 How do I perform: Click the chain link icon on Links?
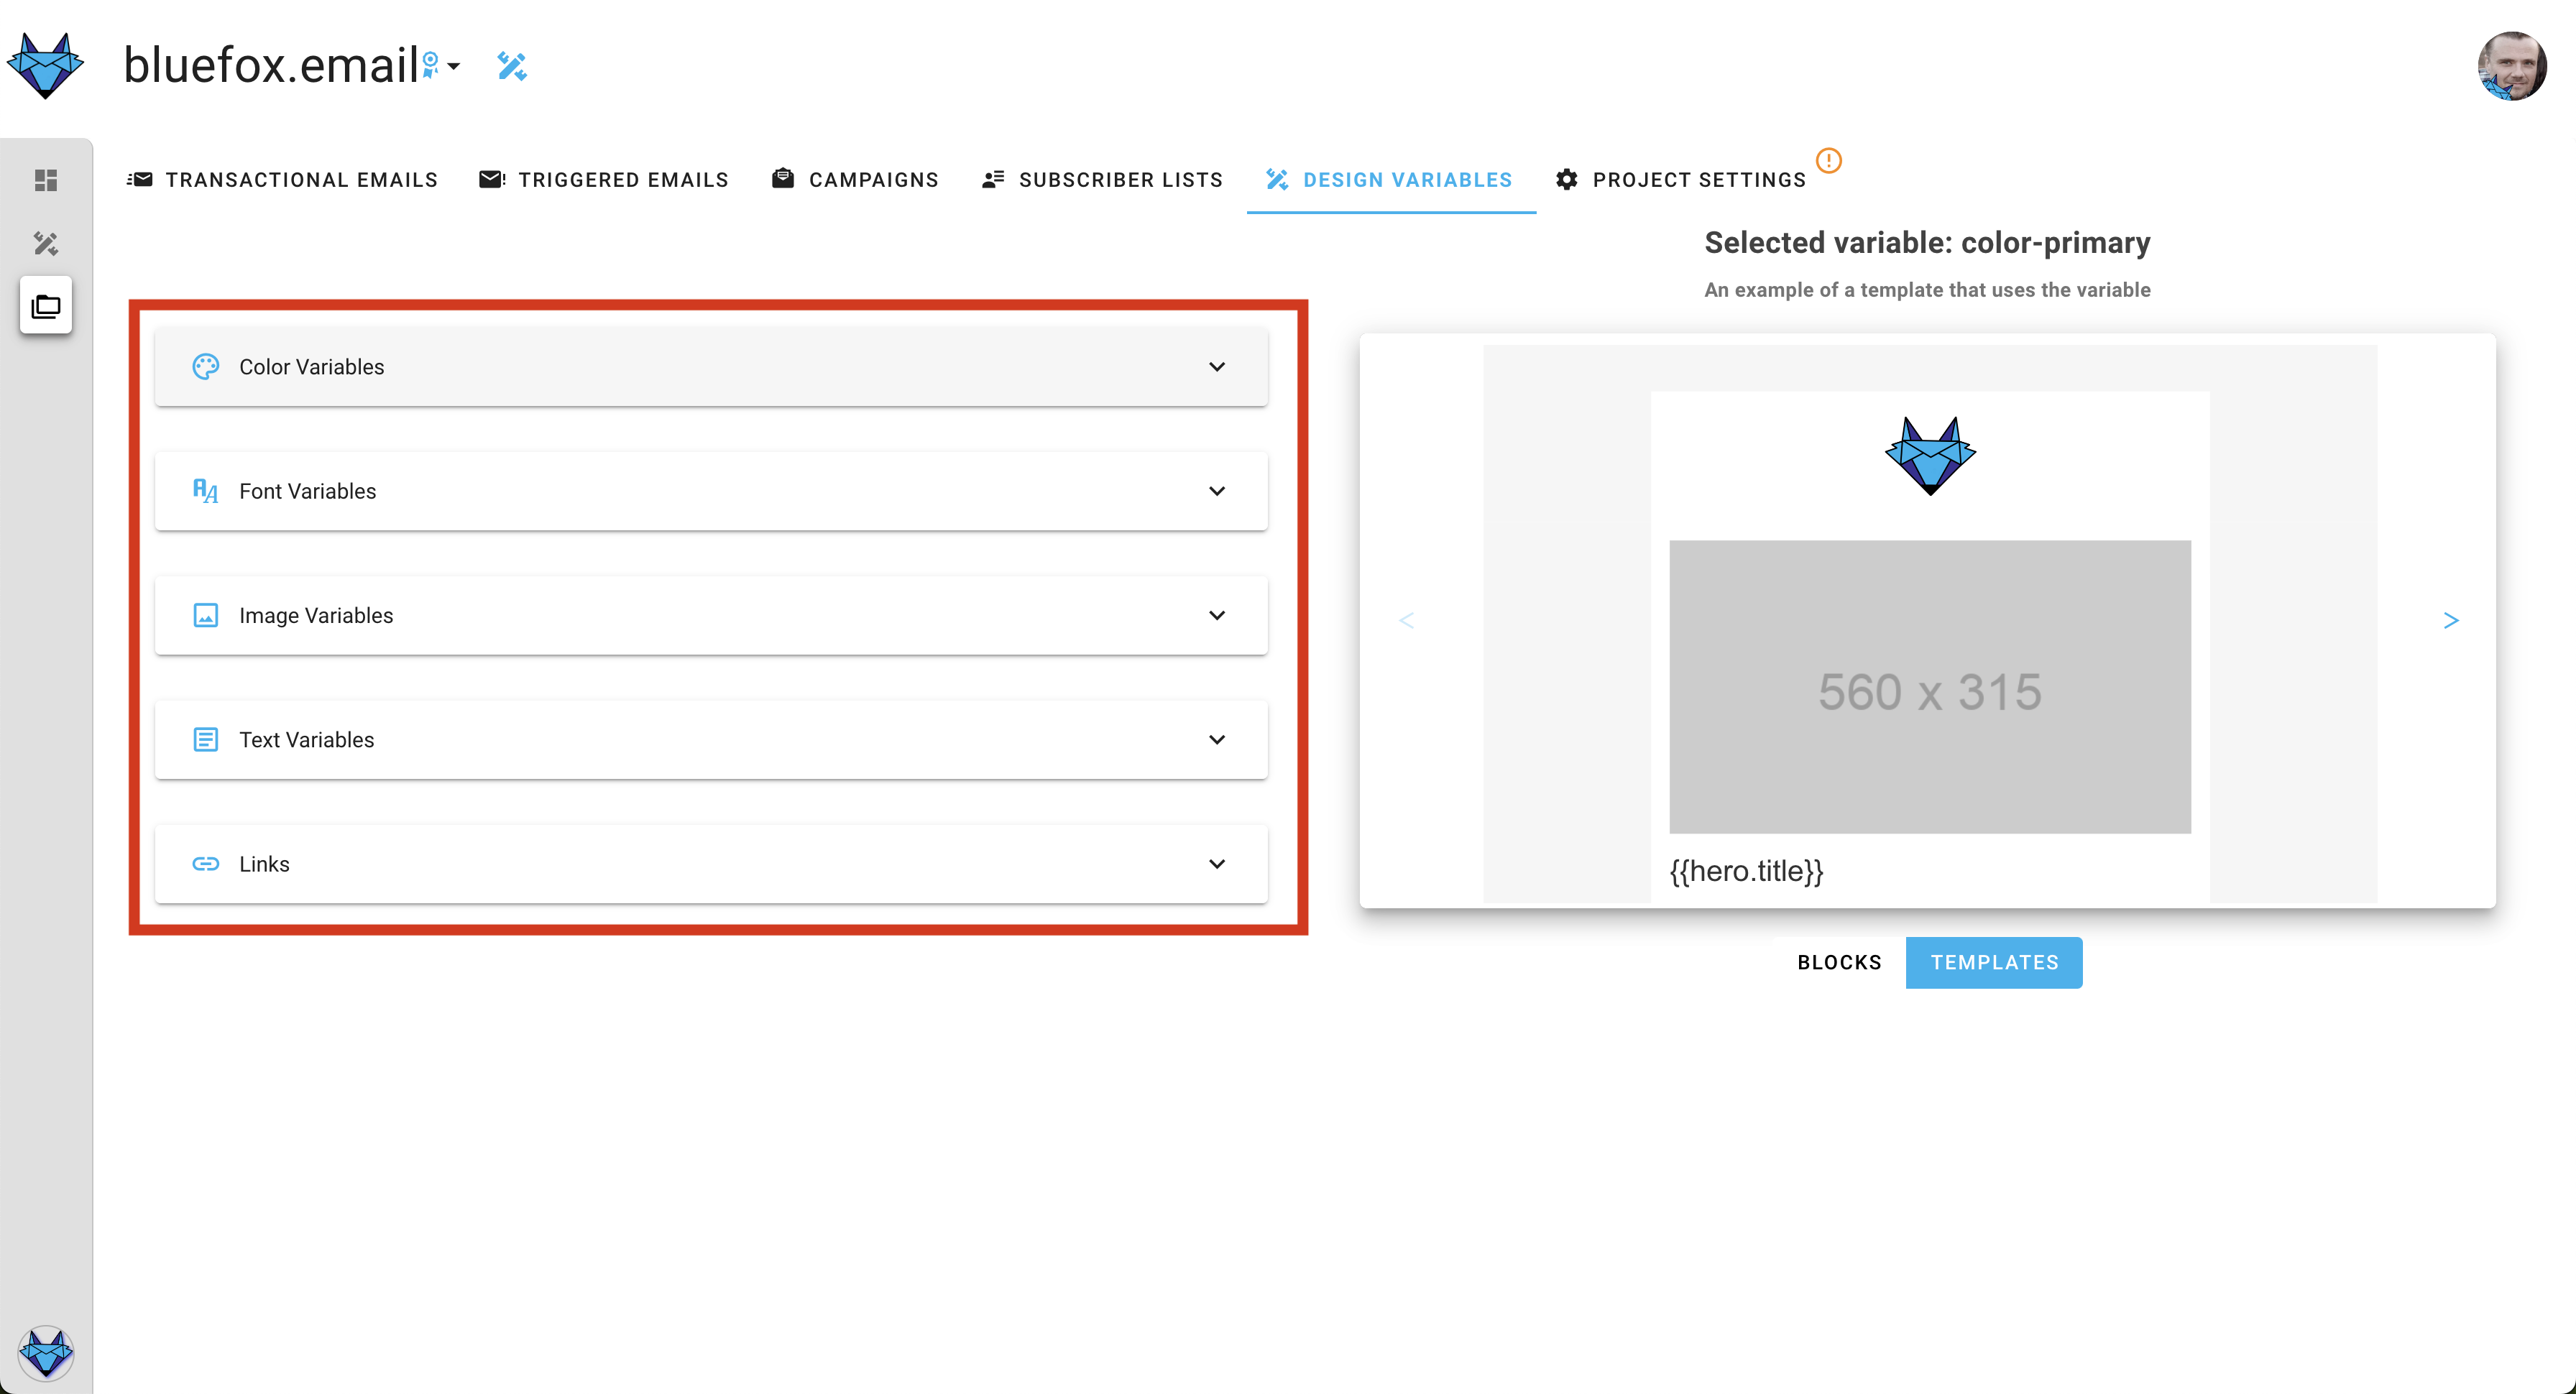[206, 864]
